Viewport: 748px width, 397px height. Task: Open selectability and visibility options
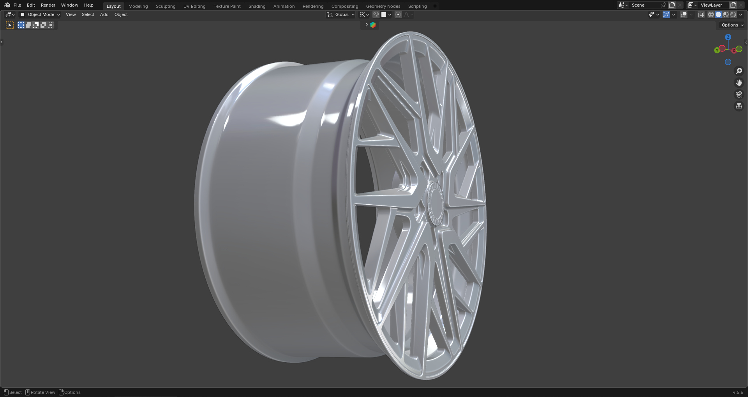click(x=654, y=14)
